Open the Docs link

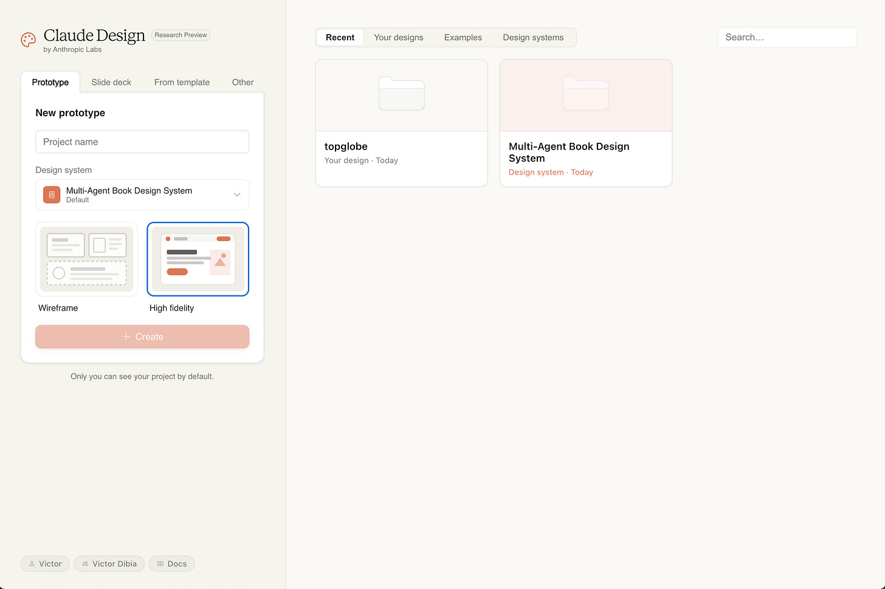[172, 563]
